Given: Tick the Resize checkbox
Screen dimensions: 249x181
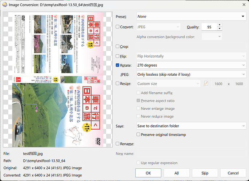Looking at the screenshot, I should point(117,83).
